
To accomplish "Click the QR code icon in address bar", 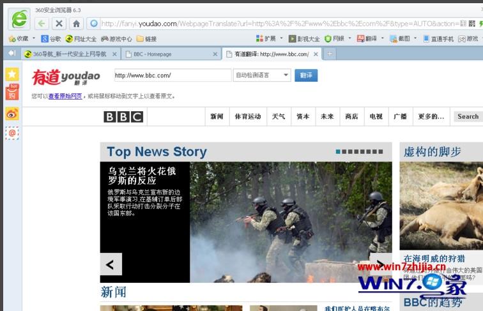I will click(x=472, y=24).
